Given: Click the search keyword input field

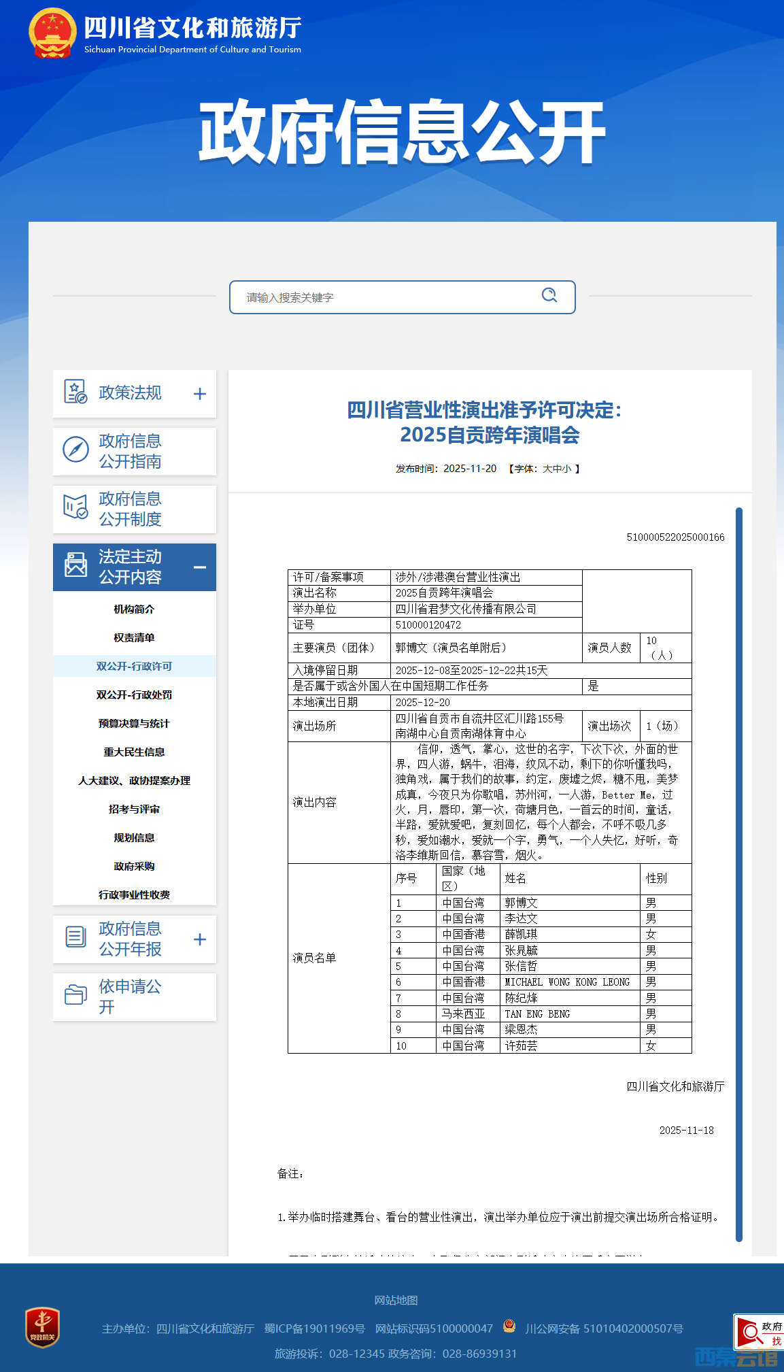Looking at the screenshot, I should pyautogui.click(x=388, y=297).
